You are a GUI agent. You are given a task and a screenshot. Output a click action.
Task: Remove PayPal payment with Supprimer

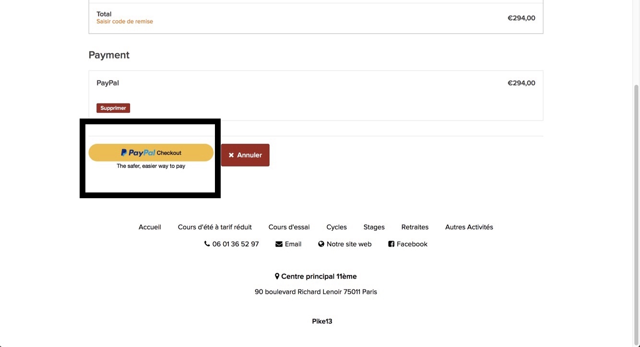point(113,108)
